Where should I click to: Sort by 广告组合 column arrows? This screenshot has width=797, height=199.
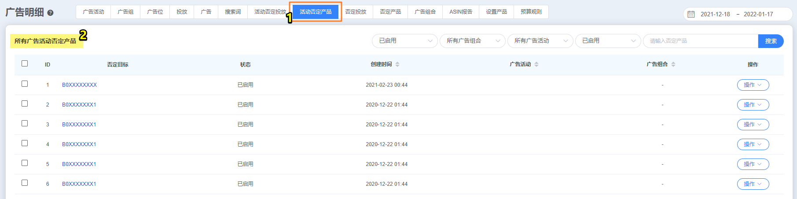click(x=673, y=64)
